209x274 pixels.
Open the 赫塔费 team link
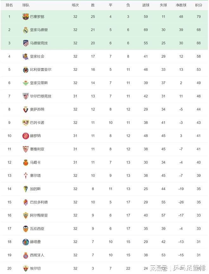(35, 242)
